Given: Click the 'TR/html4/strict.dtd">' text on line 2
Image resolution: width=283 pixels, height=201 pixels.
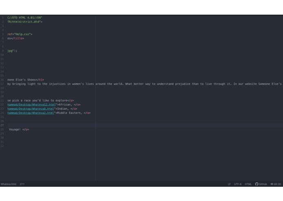Looking at the screenshot, I should 25,22.
